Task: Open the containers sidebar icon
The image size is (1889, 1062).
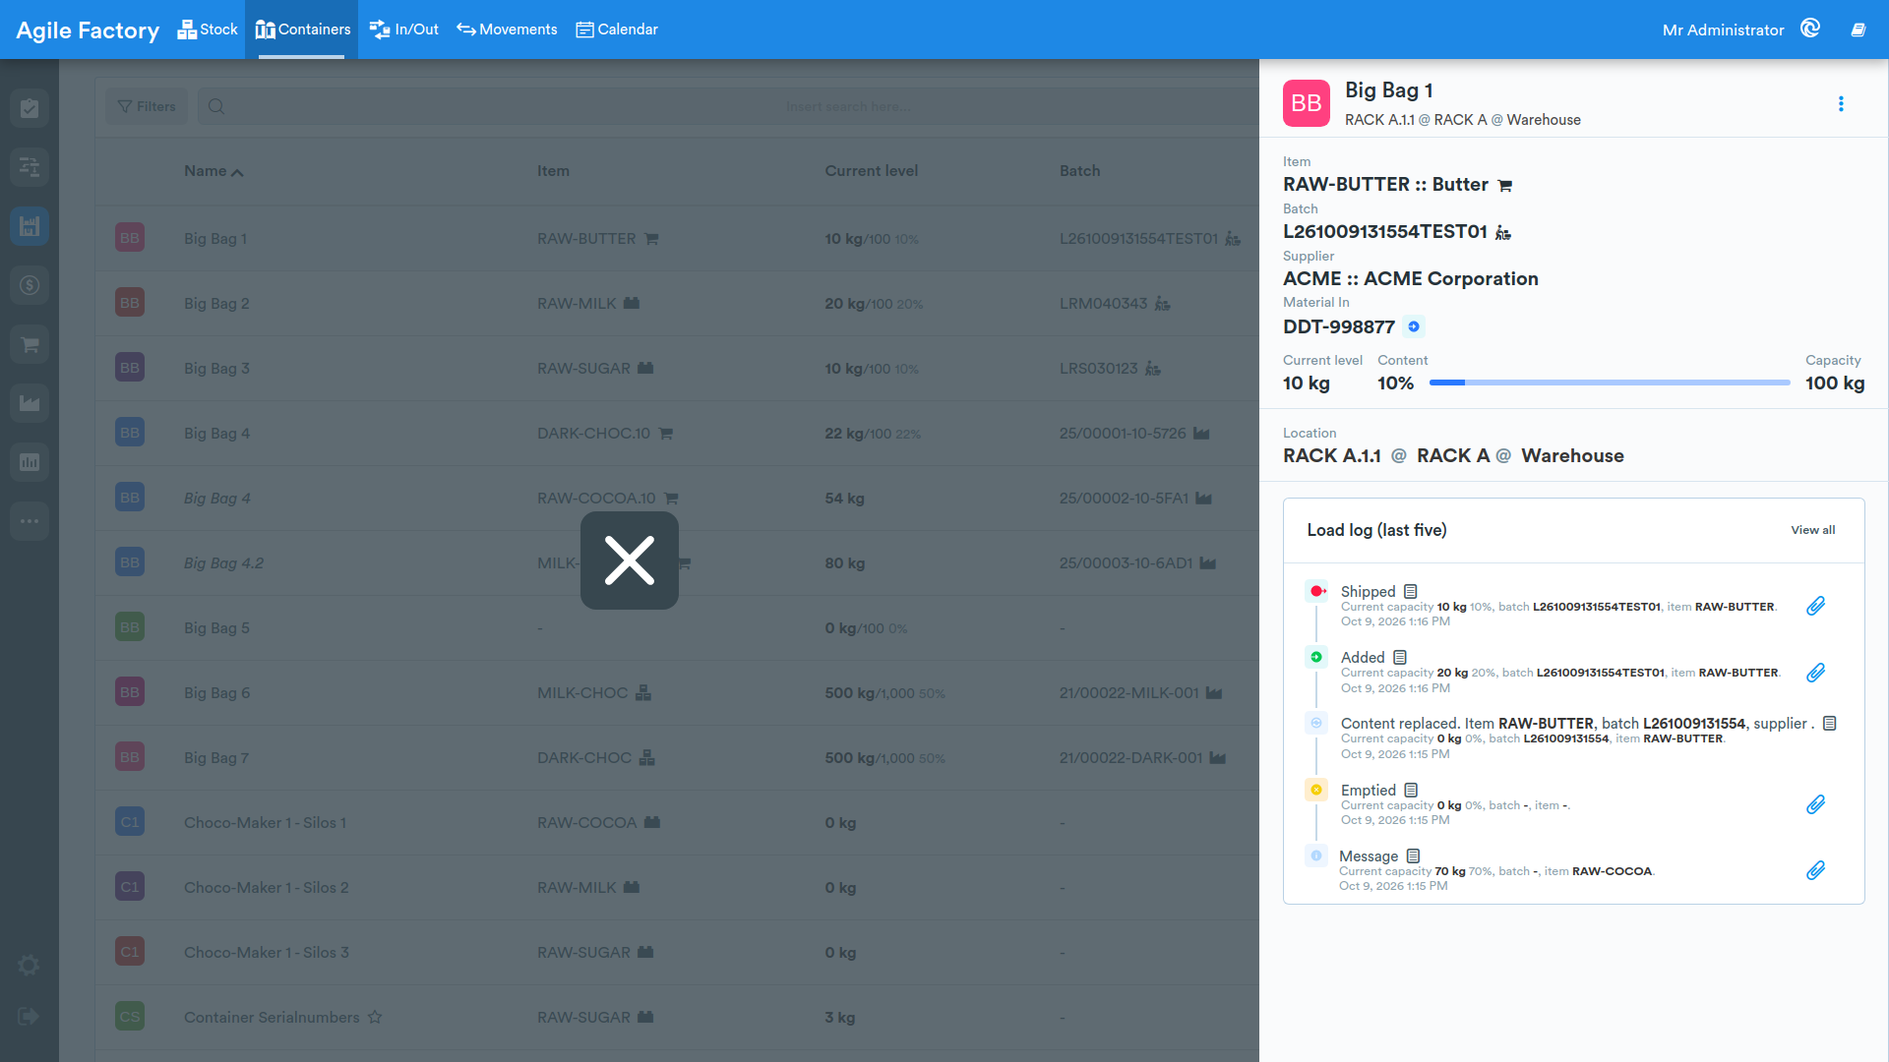Action: coord(30,226)
